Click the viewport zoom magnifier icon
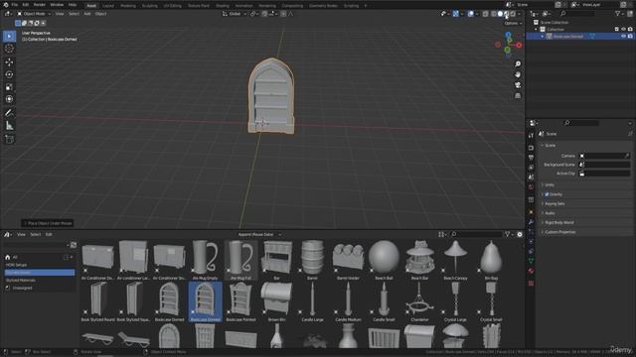 tap(518, 64)
